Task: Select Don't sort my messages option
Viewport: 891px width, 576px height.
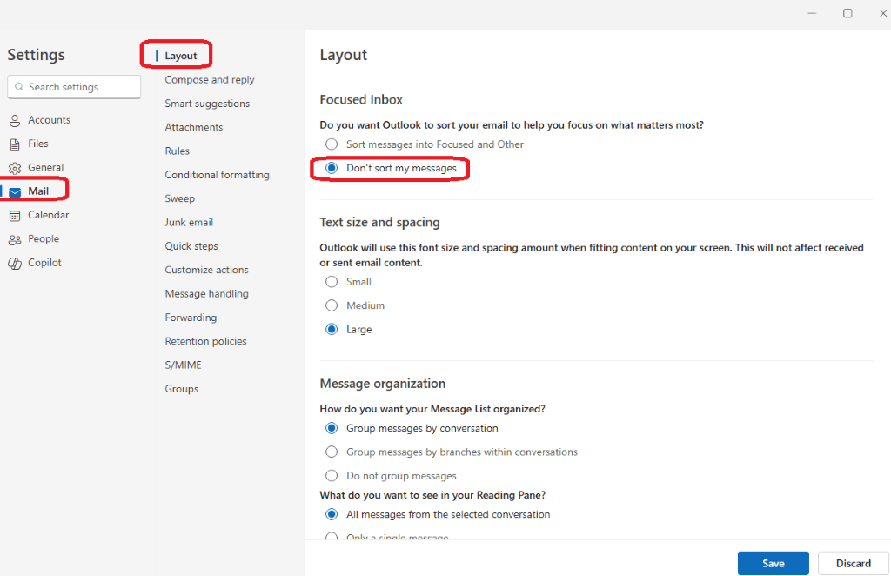Action: tap(332, 168)
